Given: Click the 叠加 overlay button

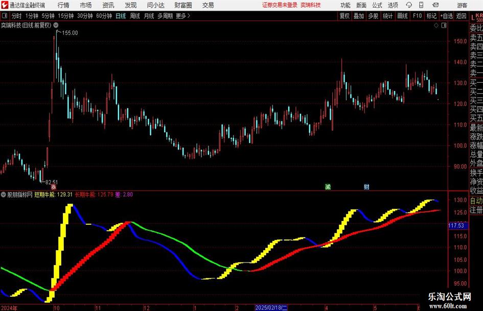Looking at the screenshot, I should click(x=359, y=16).
